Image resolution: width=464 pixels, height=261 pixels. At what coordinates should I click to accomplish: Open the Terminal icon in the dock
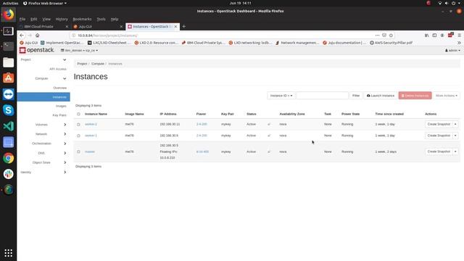pos(8,46)
